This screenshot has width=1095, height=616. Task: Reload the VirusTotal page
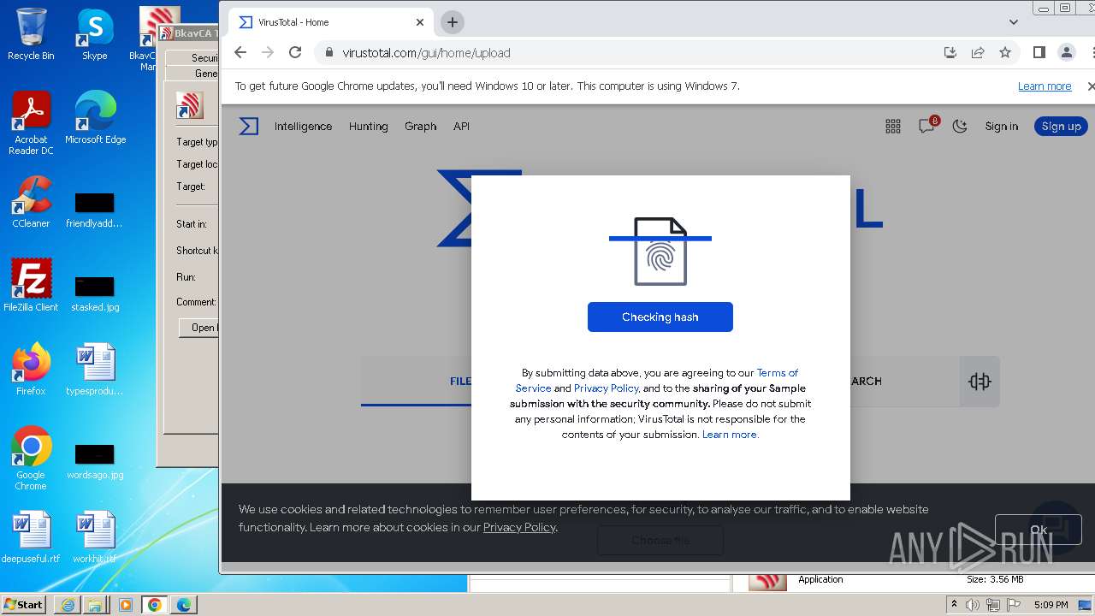click(x=295, y=52)
